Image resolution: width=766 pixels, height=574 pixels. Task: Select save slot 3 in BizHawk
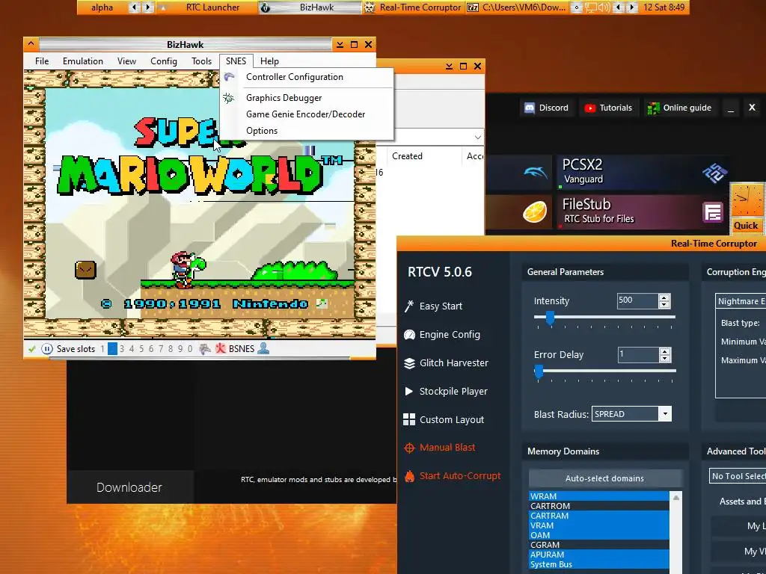(122, 349)
